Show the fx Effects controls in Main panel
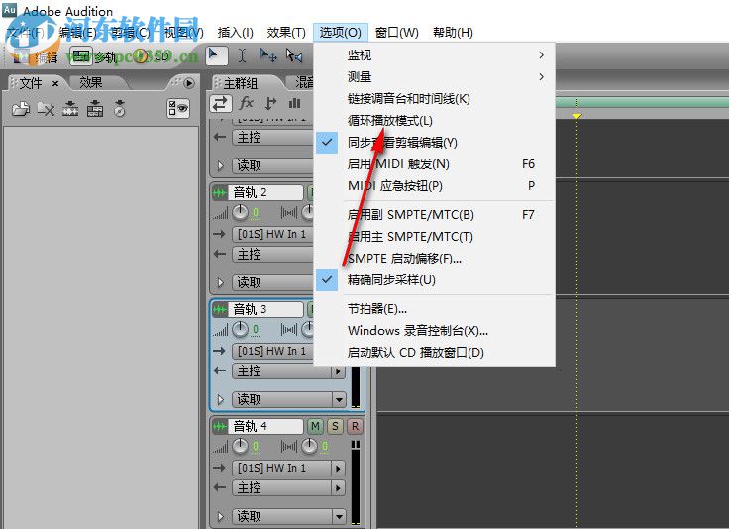 (x=246, y=103)
